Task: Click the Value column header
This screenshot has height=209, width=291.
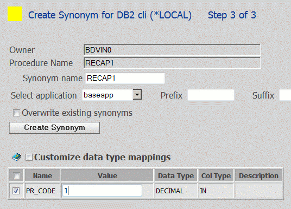Action: (107, 175)
